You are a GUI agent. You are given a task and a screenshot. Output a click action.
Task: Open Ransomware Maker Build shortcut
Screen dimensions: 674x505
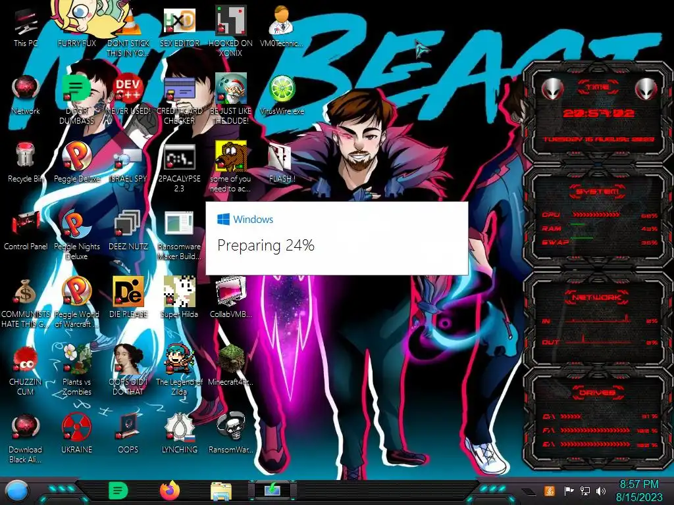179,235
